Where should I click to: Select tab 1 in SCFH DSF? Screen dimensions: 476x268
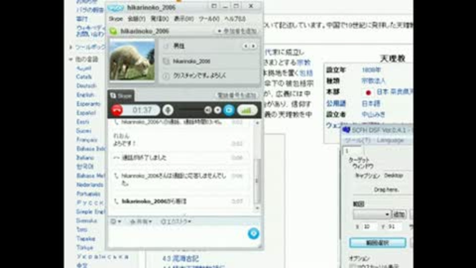352,151
